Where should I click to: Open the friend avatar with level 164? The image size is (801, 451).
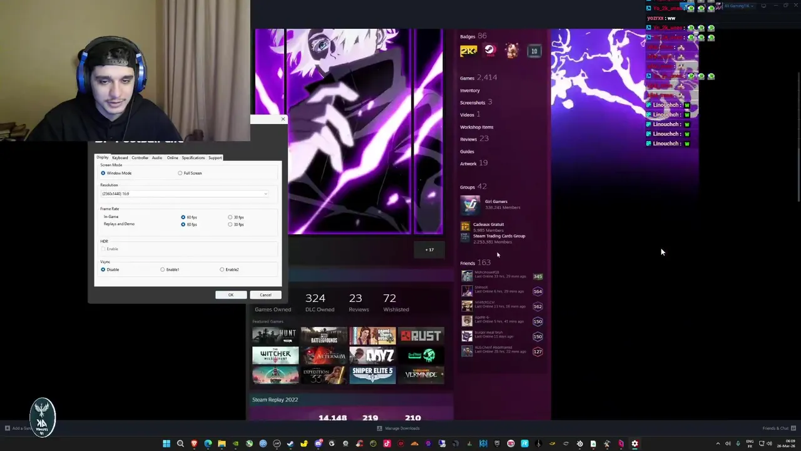467,291
